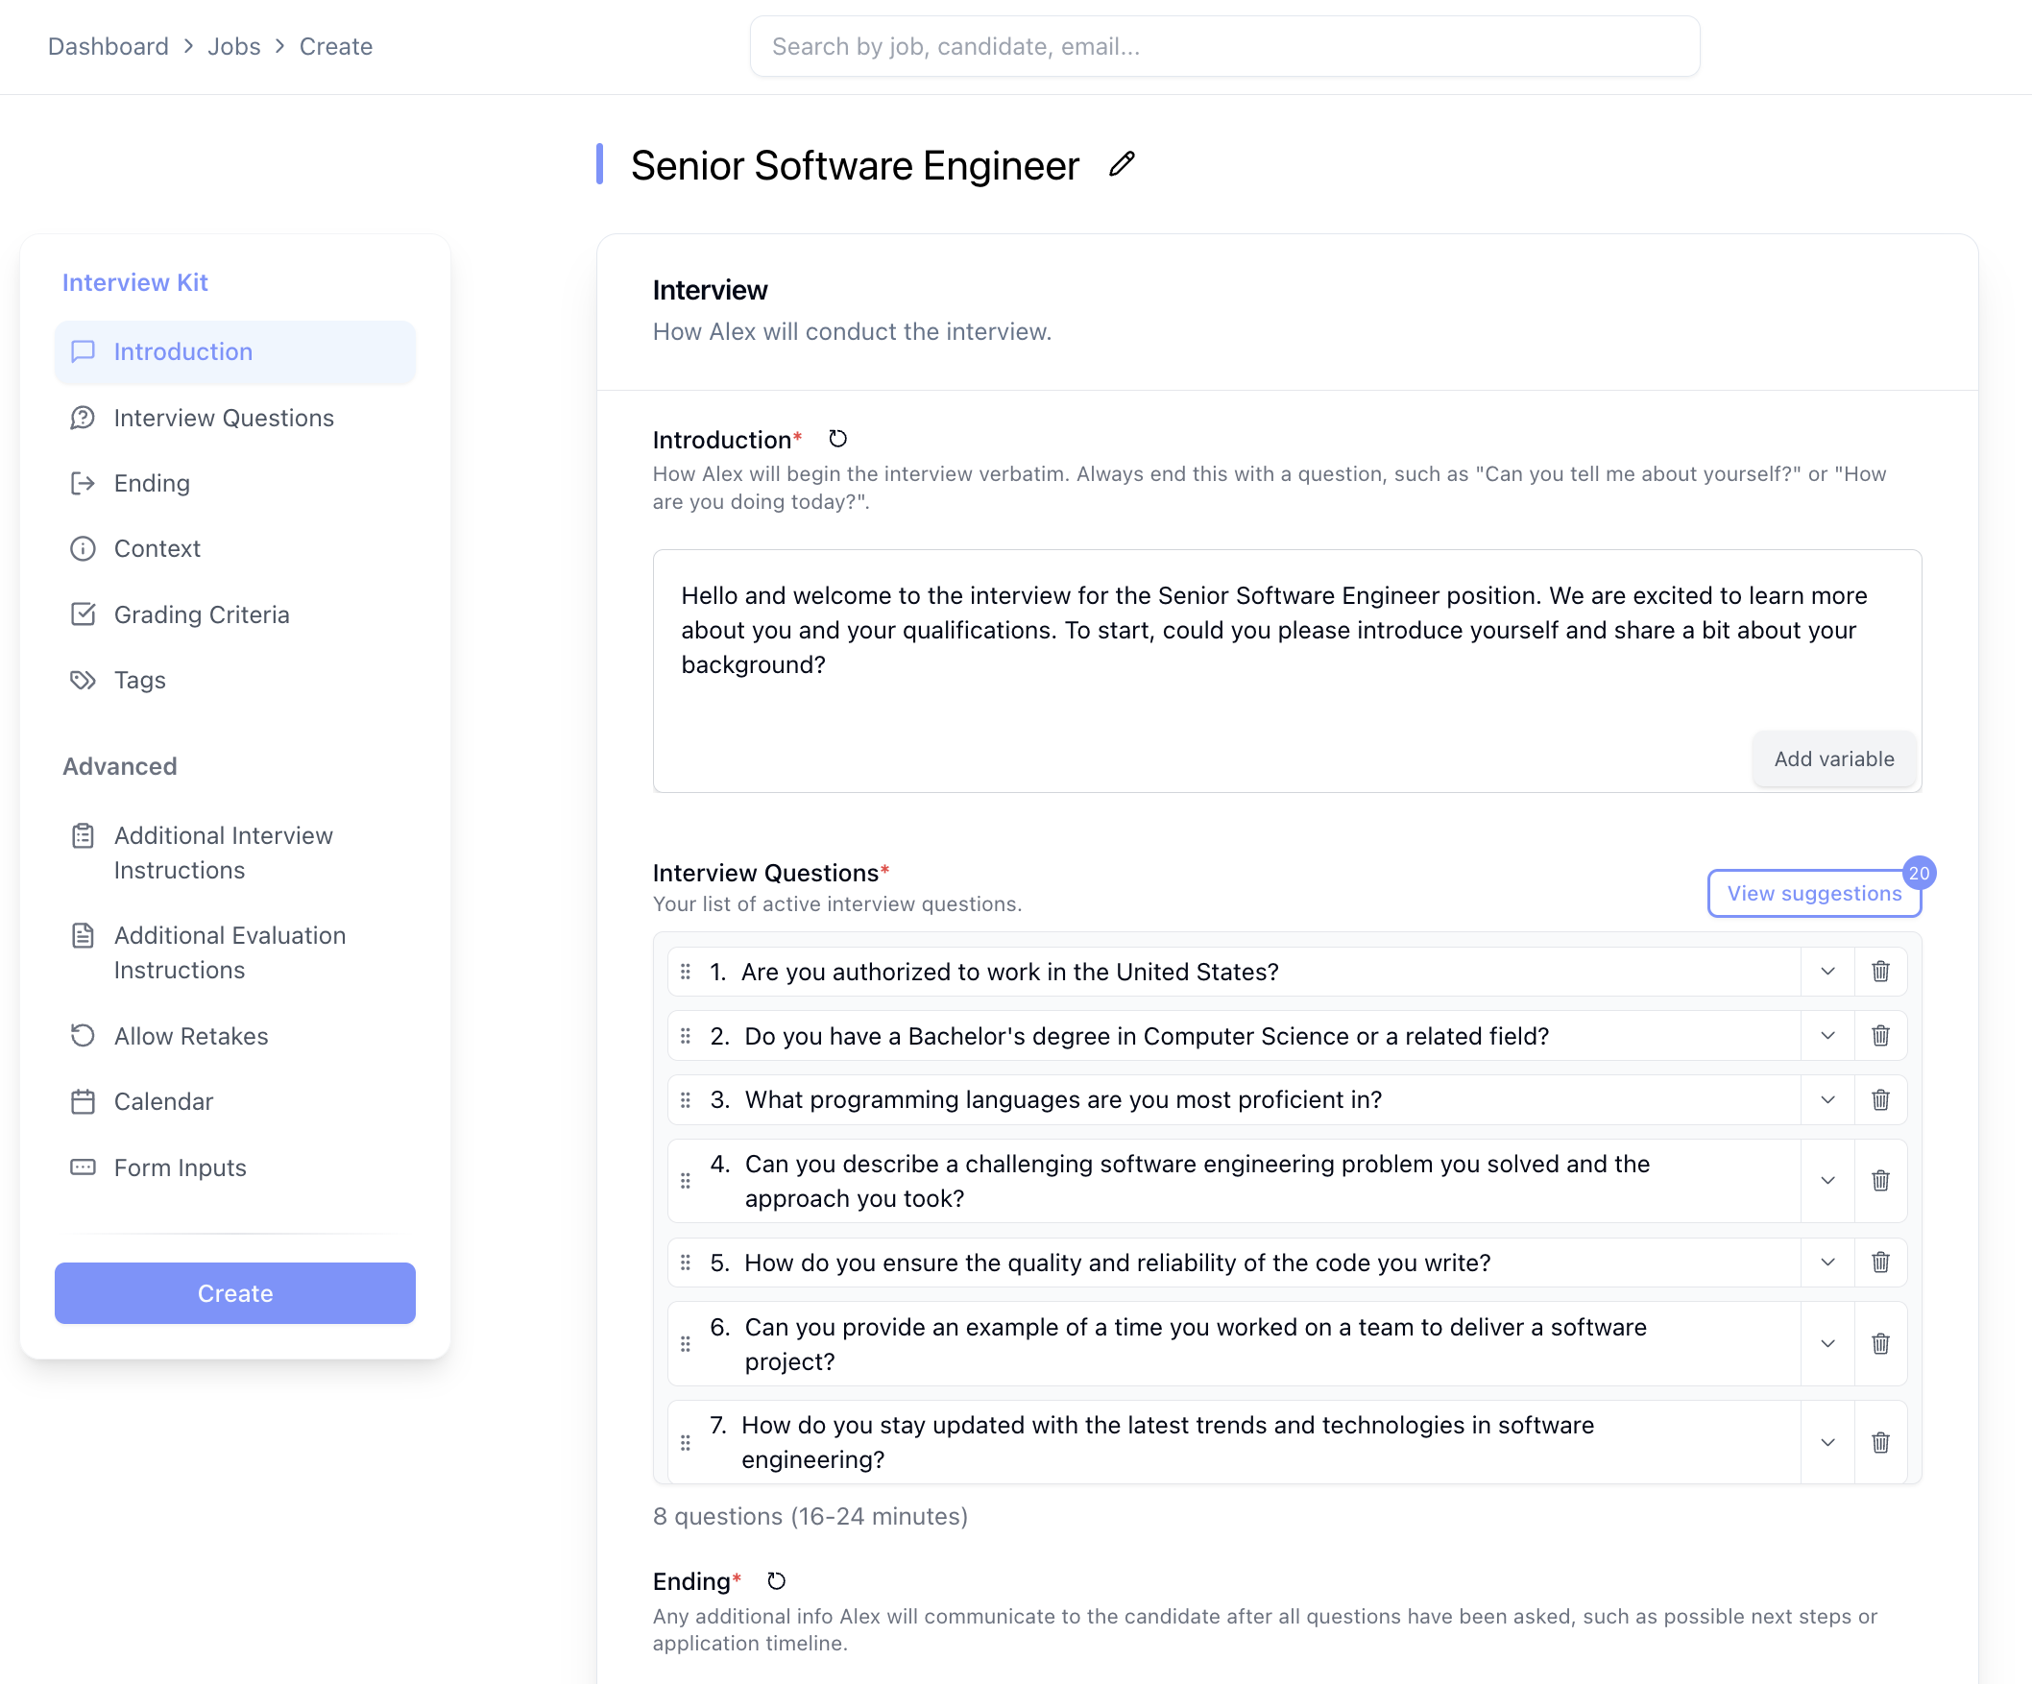Viewport: 2032px width, 1684px height.
Task: Open Grading Criteria in sidebar
Action: (x=235, y=614)
